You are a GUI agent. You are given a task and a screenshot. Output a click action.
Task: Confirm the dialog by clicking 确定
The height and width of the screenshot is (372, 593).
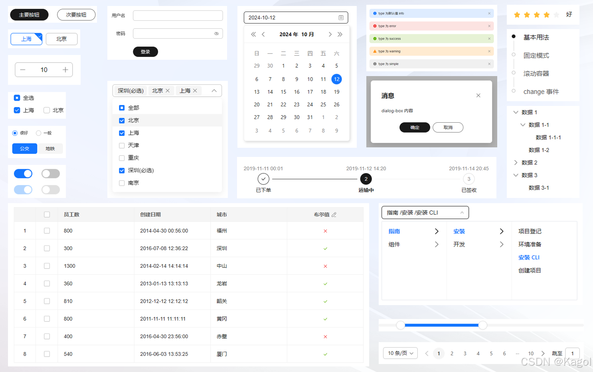click(x=415, y=127)
